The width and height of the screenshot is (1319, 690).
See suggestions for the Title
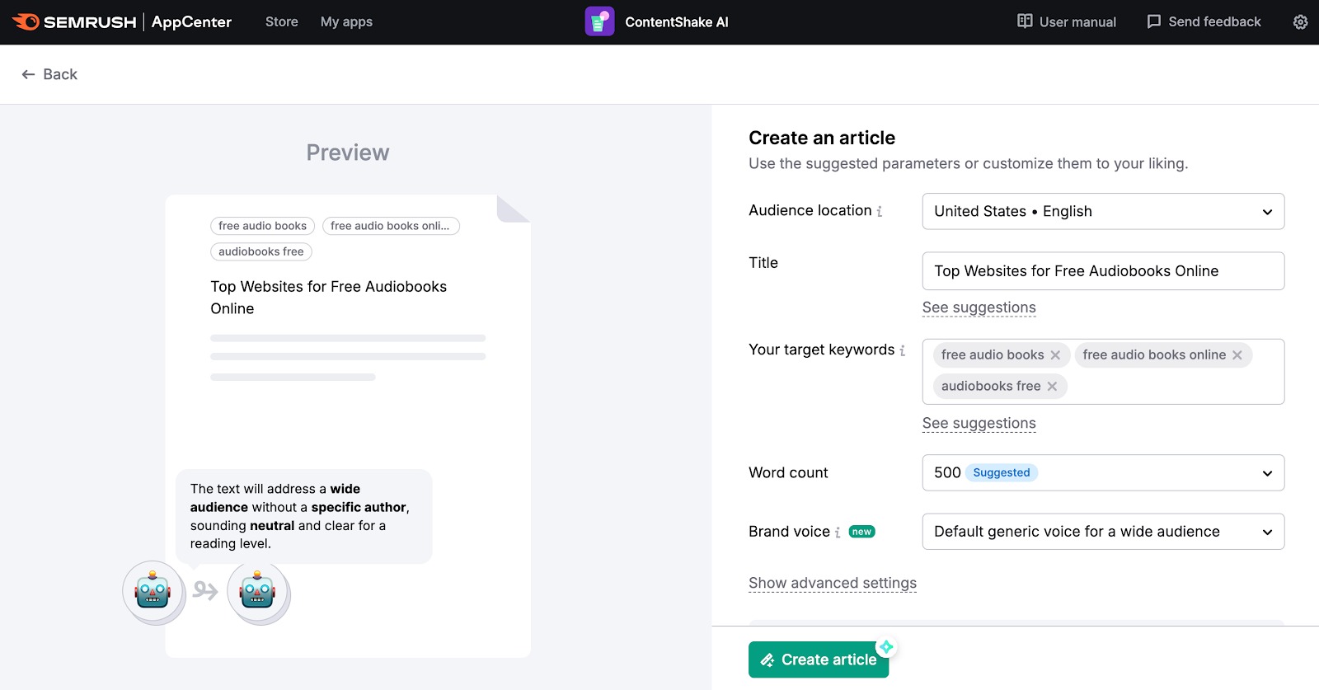coord(979,307)
